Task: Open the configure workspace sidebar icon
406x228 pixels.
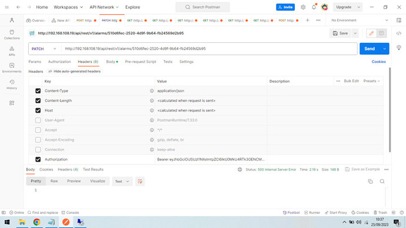Action: (x=12, y=103)
